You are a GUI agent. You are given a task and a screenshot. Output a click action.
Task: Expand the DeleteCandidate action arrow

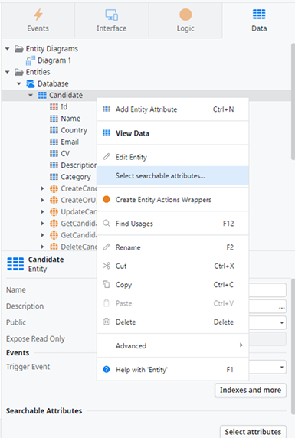pyautogui.click(x=42, y=247)
